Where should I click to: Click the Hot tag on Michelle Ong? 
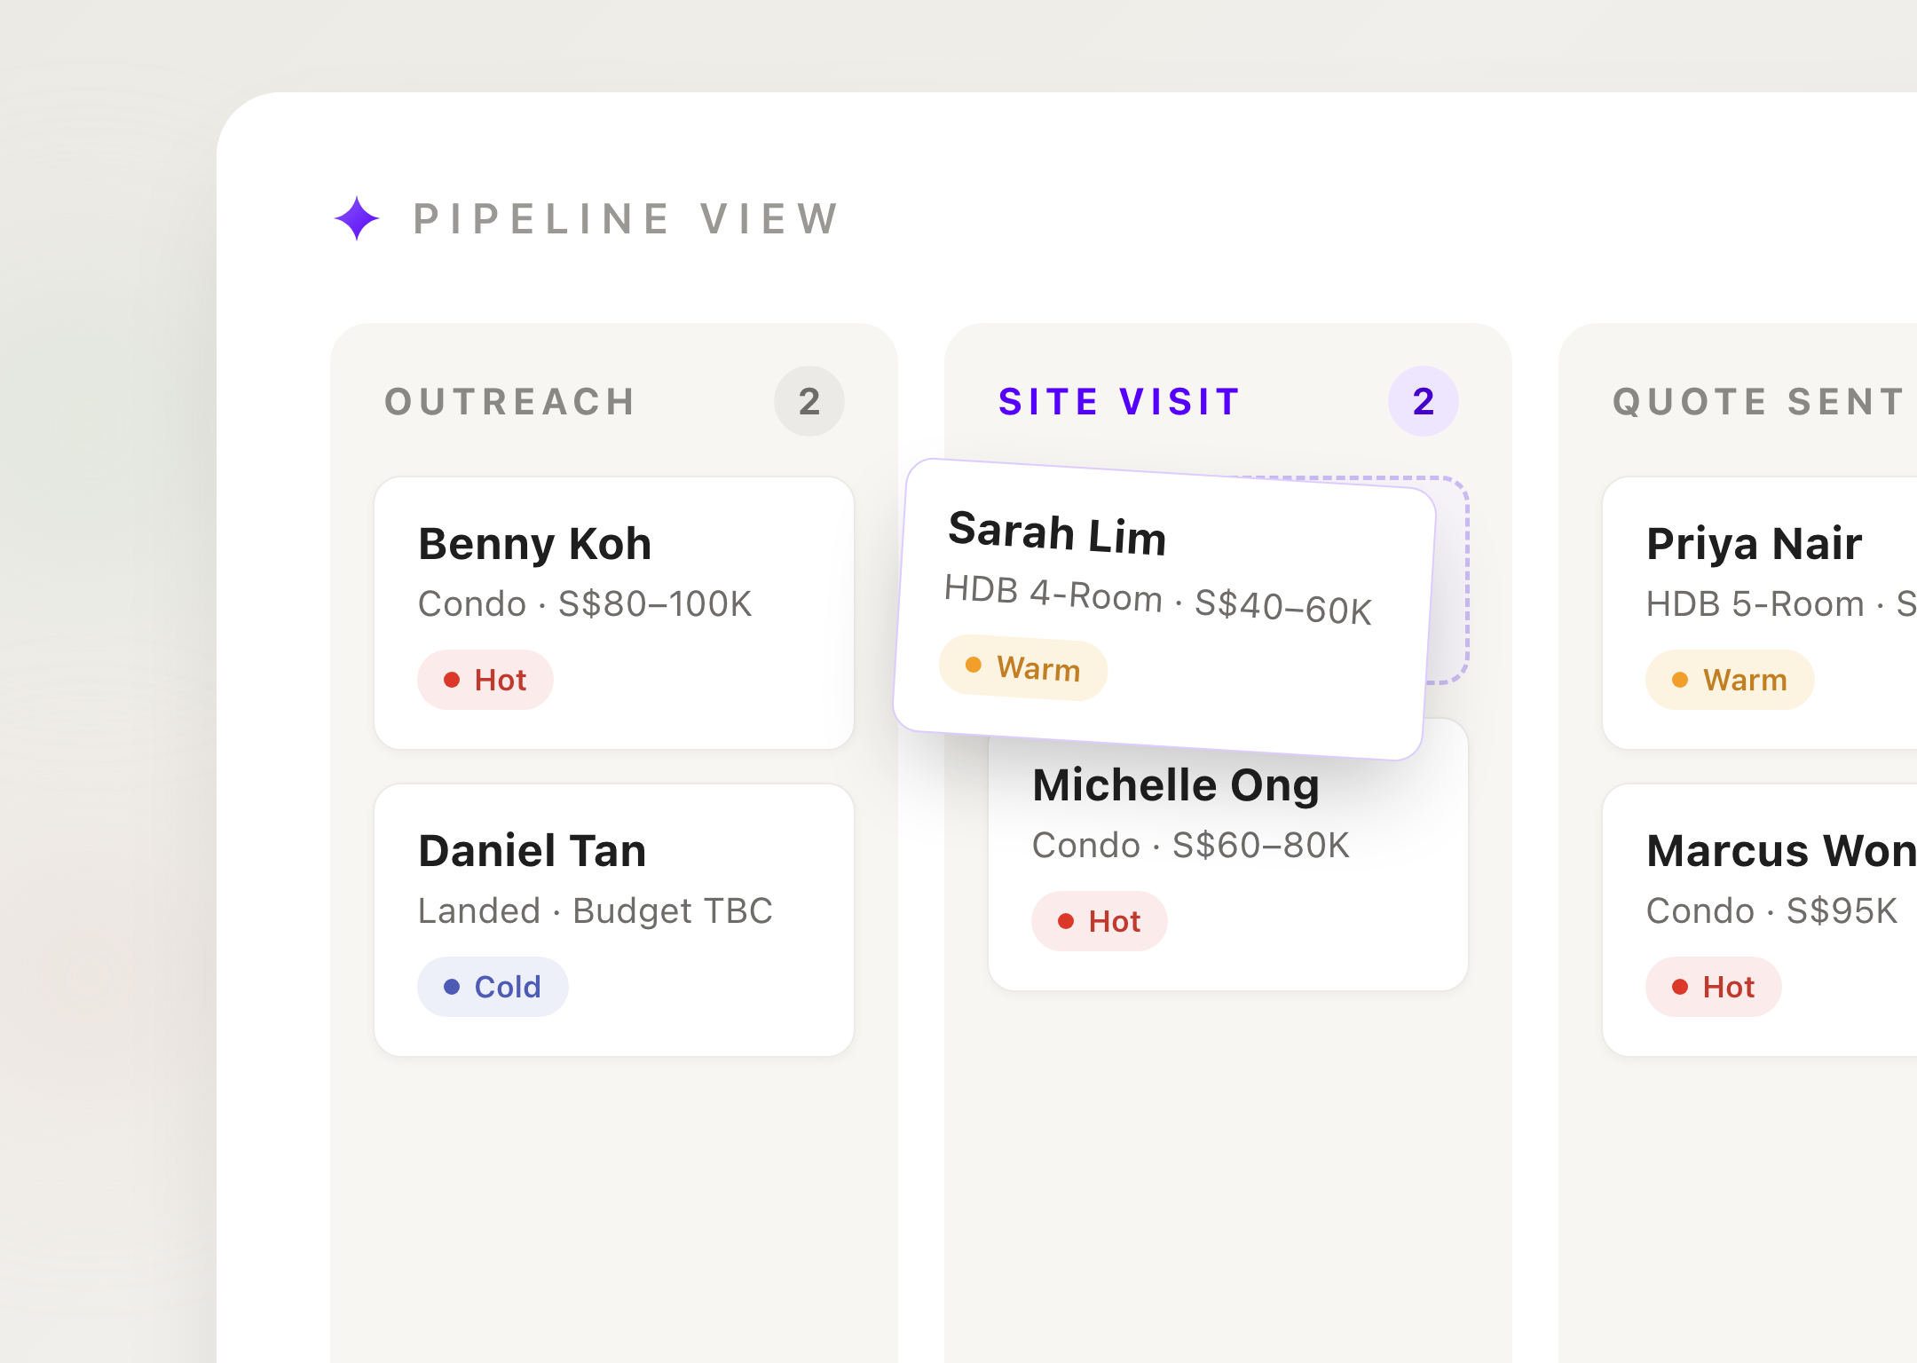point(1100,921)
